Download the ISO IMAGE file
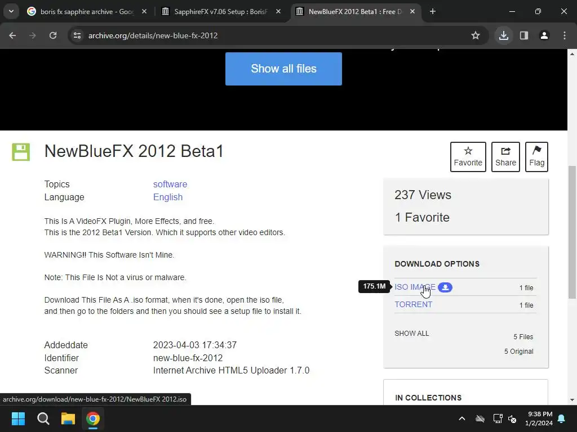577x432 pixels. [x=415, y=287]
